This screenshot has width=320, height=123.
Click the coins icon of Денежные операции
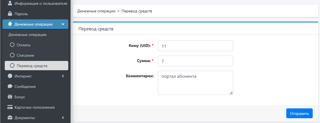(x=10, y=24)
